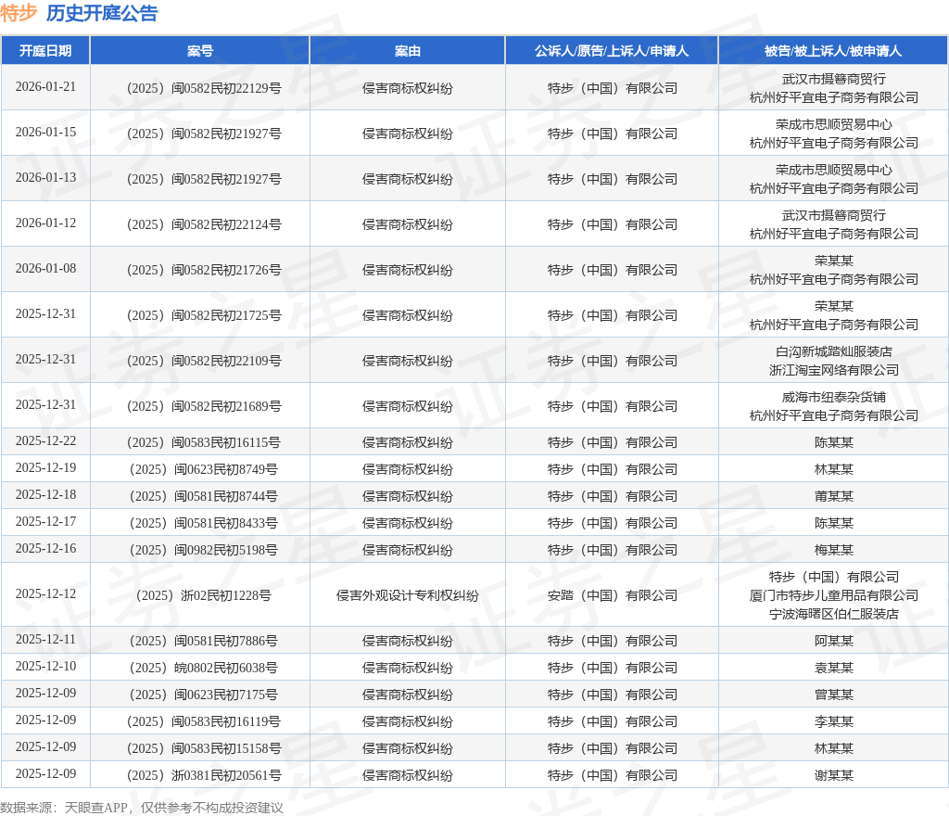The height and width of the screenshot is (816, 949).
Task: Select case number 闽0583民初16119号
Action: (x=204, y=721)
